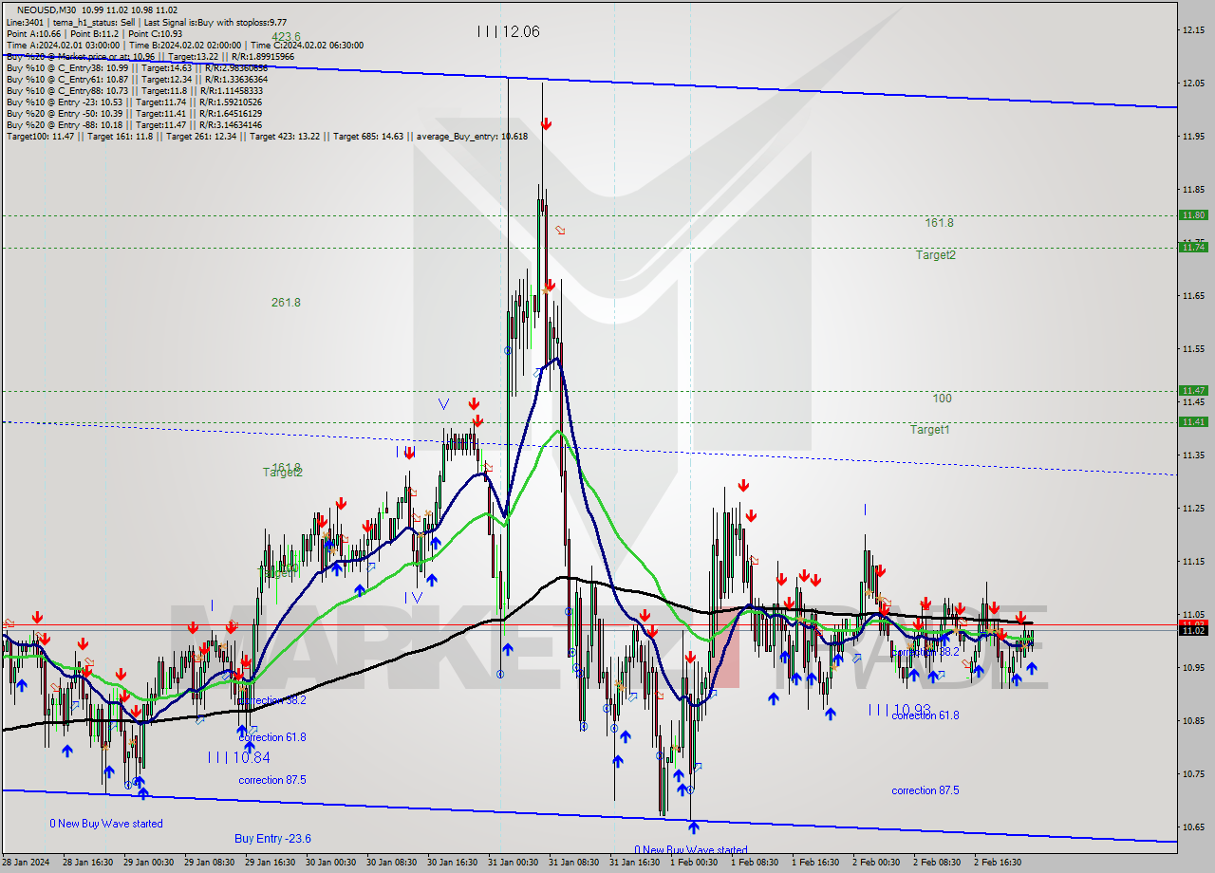Click the 'Buy %10 @ C_Entry61: 10.87' row
This screenshot has height=873, width=1215.
point(137,80)
